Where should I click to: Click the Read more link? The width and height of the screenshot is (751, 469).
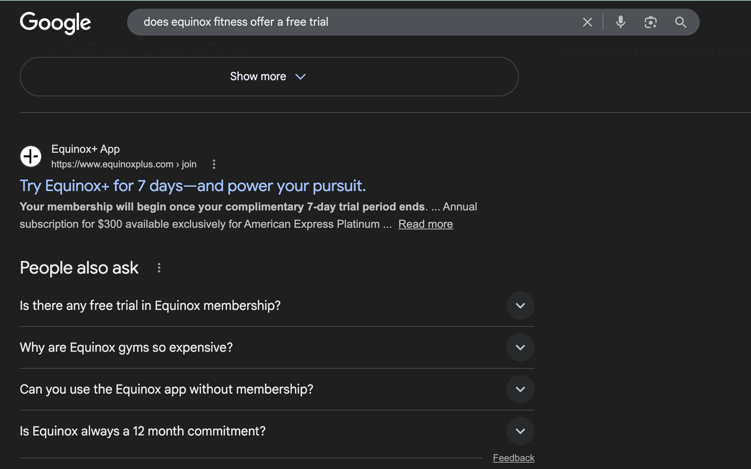click(425, 224)
